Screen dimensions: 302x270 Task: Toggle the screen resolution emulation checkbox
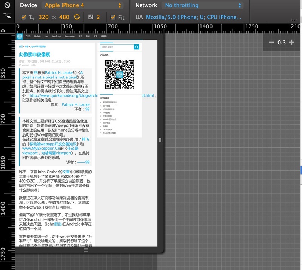[24, 17]
